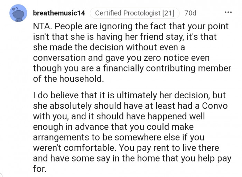
Task: Click the first paragraph starting with "People are ignoring"
Action: point(131,48)
